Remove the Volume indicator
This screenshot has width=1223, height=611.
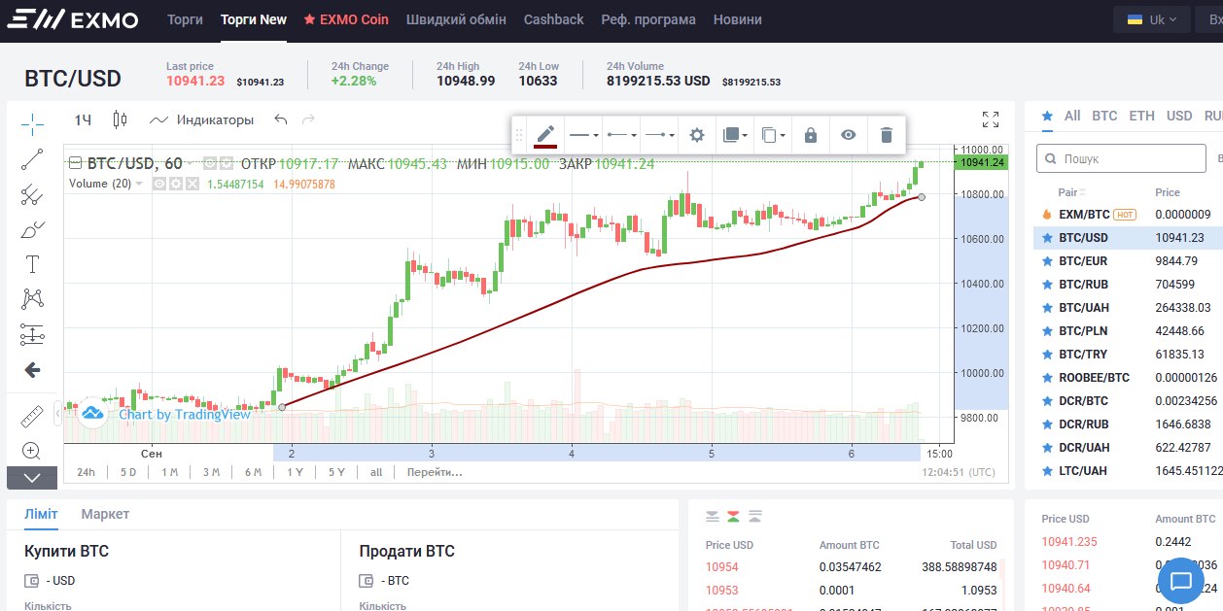click(x=192, y=184)
